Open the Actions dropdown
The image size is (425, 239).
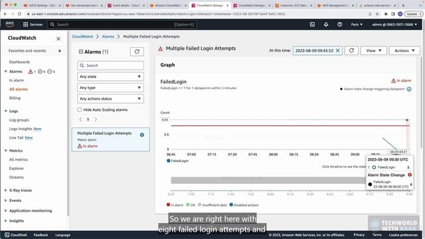pos(404,50)
